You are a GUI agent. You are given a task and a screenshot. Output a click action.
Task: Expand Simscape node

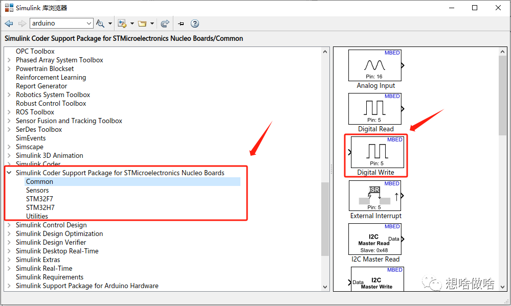pyautogui.click(x=9, y=147)
